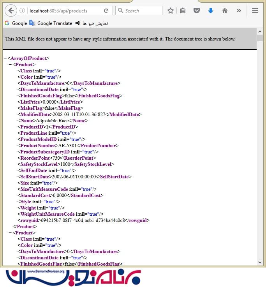266x287 pixels.
Task: Open the downloads arrow icon
Action: [211, 11]
